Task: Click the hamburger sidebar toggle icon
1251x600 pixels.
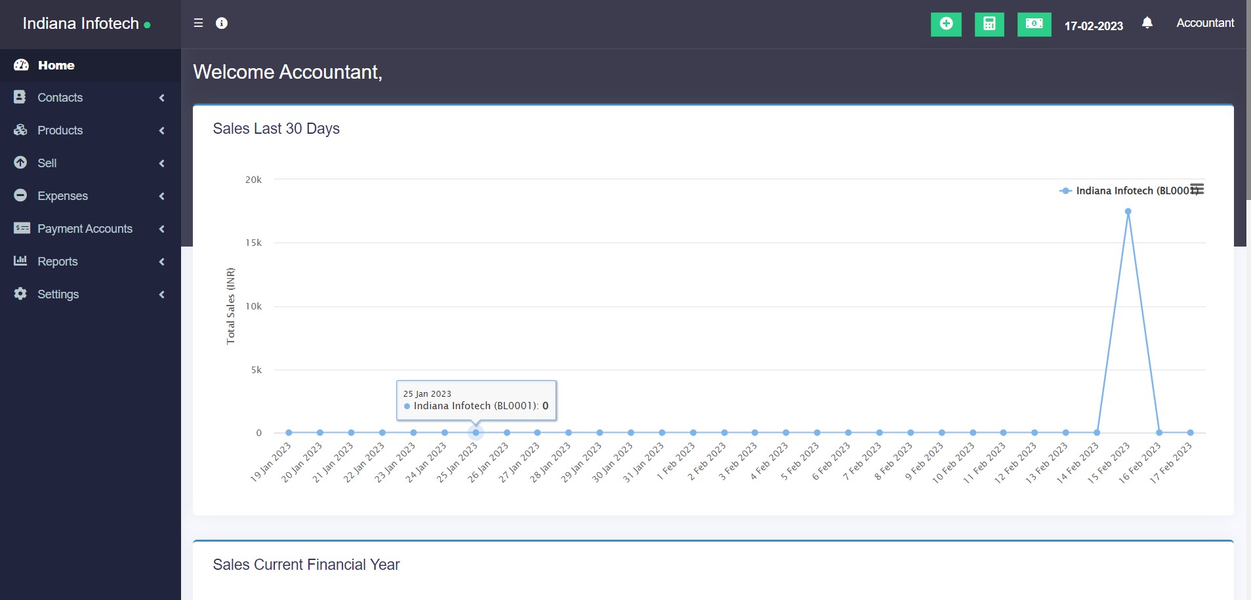Action: click(x=198, y=23)
